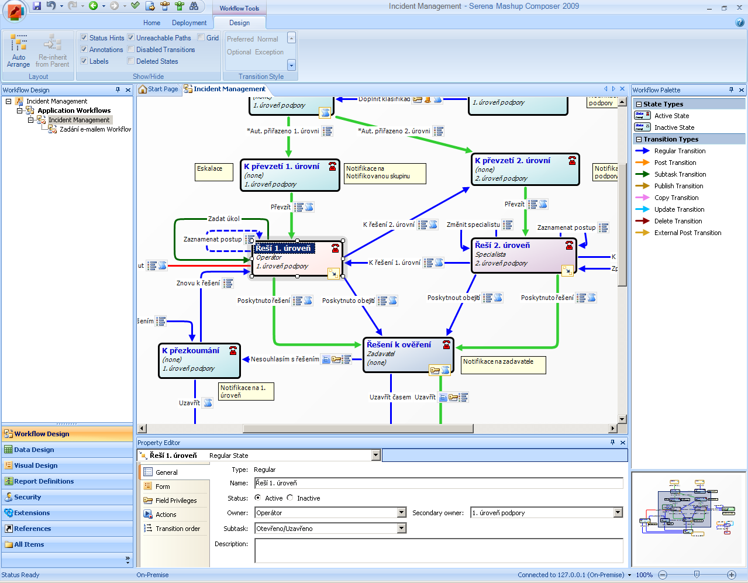Select the Copy Transition palette item
The height and width of the screenshot is (583, 748).
(x=675, y=198)
